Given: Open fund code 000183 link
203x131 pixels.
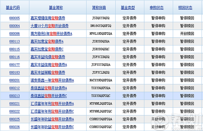Looking at the screenshot, I should pyautogui.click(x=15, y=72).
